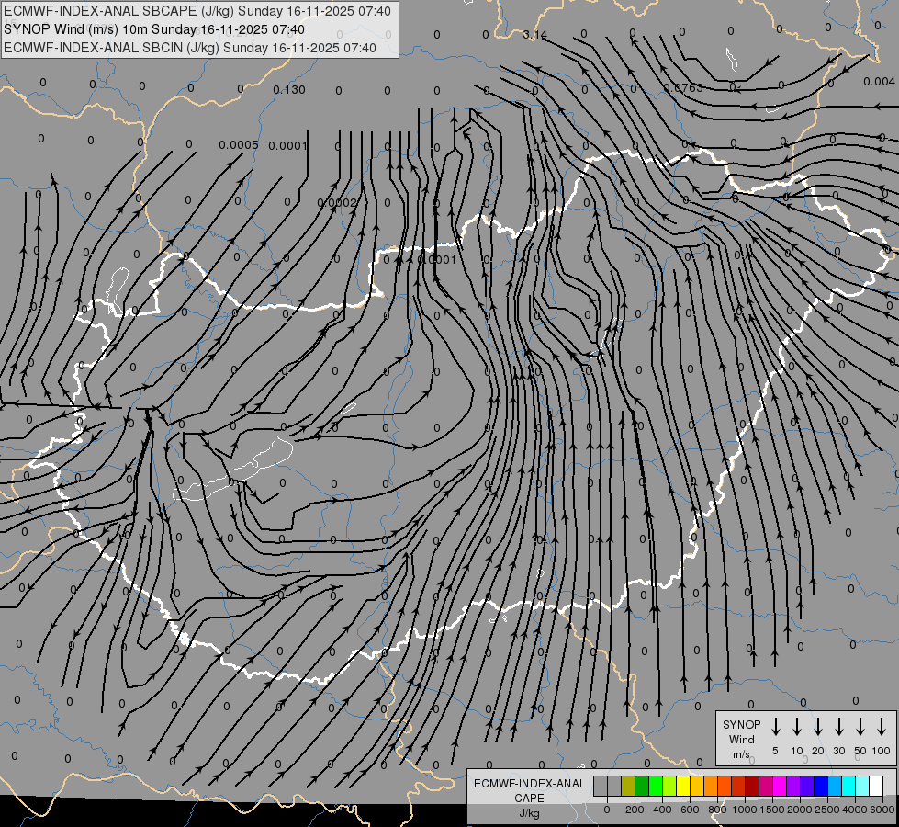The height and width of the screenshot is (827, 899).
Task: Click the 0.0763 value on the map
Action: pyautogui.click(x=683, y=88)
